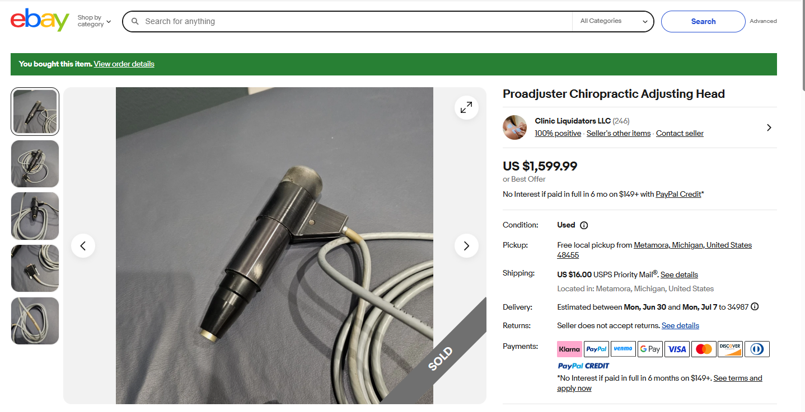Click the Clinic Liquidators seller avatar

click(x=514, y=127)
